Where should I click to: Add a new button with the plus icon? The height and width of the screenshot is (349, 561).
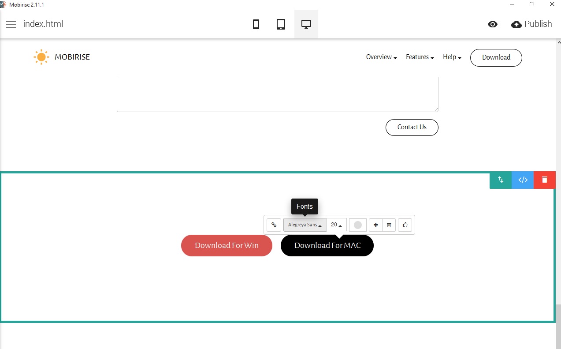coord(375,225)
